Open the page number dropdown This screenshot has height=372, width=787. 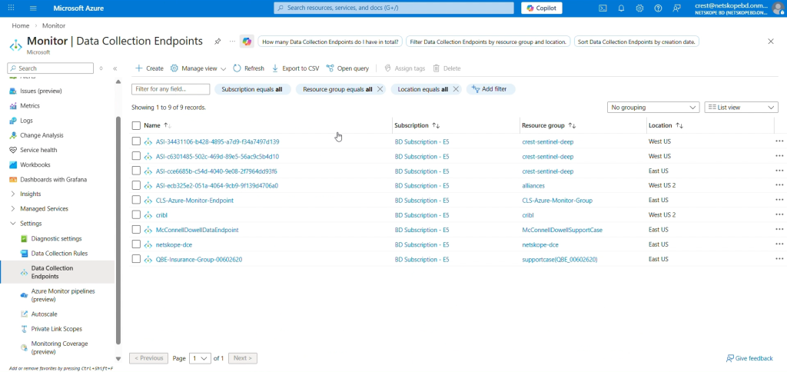tap(200, 358)
